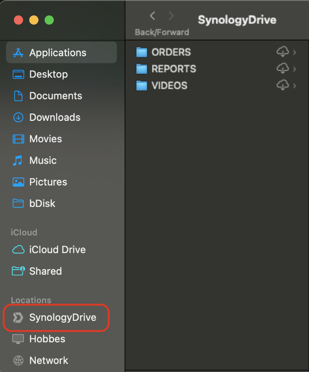The height and width of the screenshot is (372, 309).
Task: Zoom window with green button
Action: tap(49, 20)
